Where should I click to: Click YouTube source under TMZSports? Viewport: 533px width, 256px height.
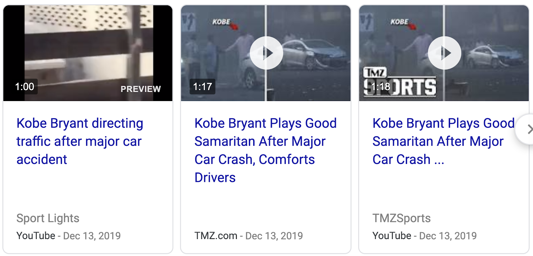pos(392,236)
